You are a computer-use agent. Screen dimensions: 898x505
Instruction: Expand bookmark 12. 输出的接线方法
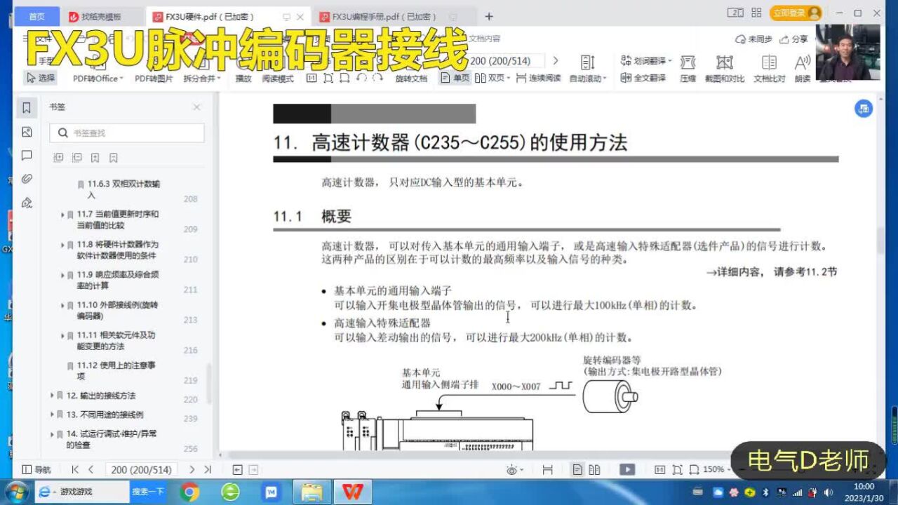coord(52,396)
